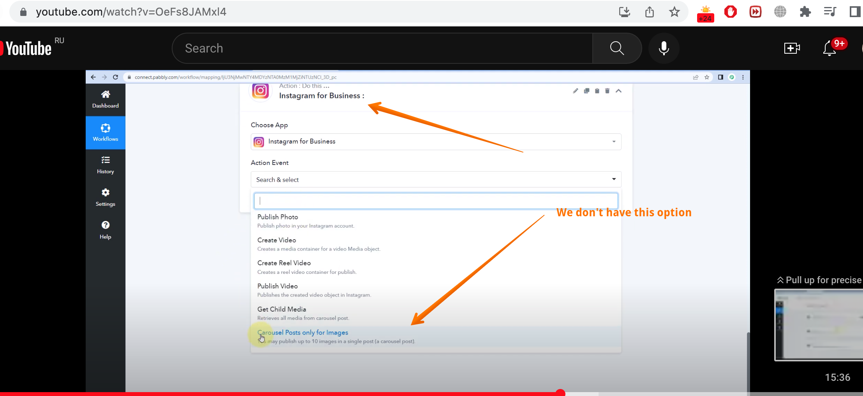Open the three-dot menu of the Pabbly browser

point(743,77)
